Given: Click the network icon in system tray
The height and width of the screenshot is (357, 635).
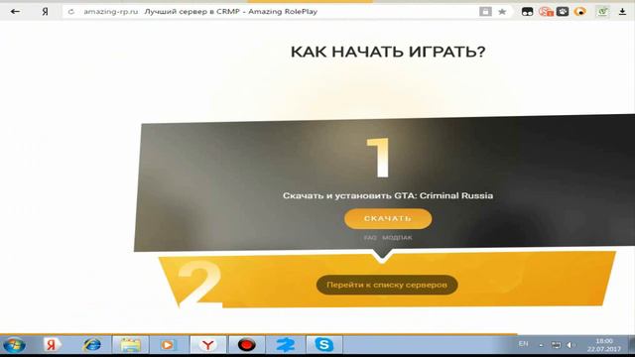Looking at the screenshot, I should [x=556, y=345].
